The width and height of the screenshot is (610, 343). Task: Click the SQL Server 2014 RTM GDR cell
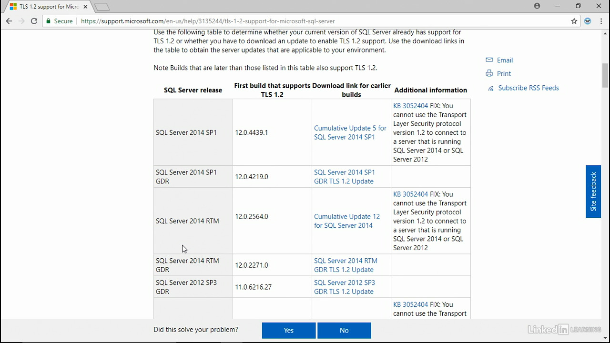(x=193, y=265)
